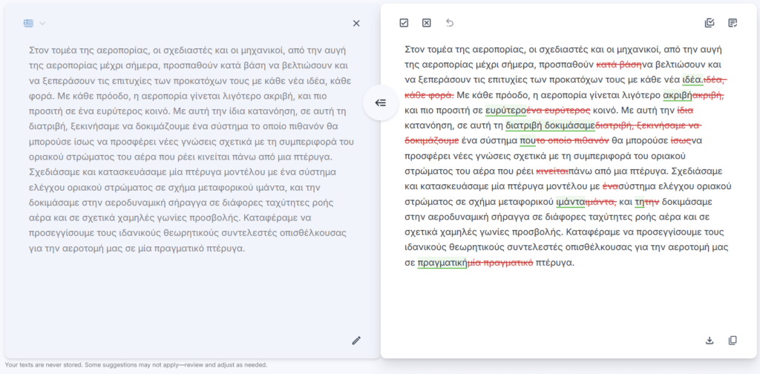This screenshot has height=374, width=760.
Task: Reject all suggestions with the X box icon
Action: pos(427,23)
